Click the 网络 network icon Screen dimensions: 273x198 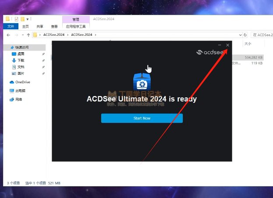point(12,99)
